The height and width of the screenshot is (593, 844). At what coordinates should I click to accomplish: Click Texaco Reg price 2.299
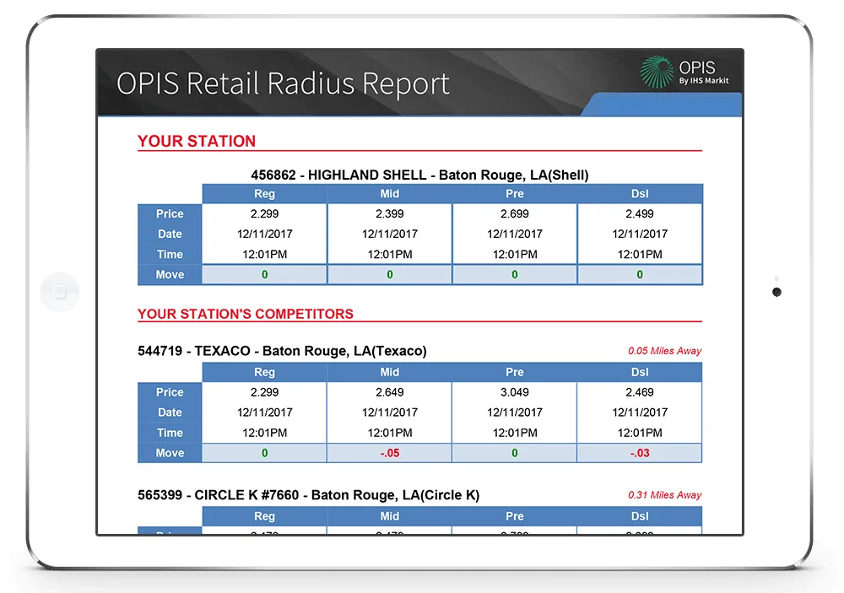click(x=264, y=392)
